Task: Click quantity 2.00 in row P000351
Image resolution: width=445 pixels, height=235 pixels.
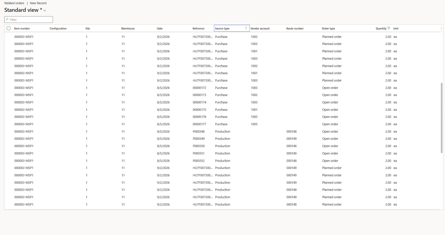Action: tap(388, 153)
